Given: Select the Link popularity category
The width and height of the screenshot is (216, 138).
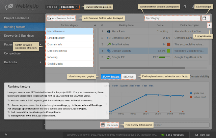Looking at the screenshot, I should [69, 38].
